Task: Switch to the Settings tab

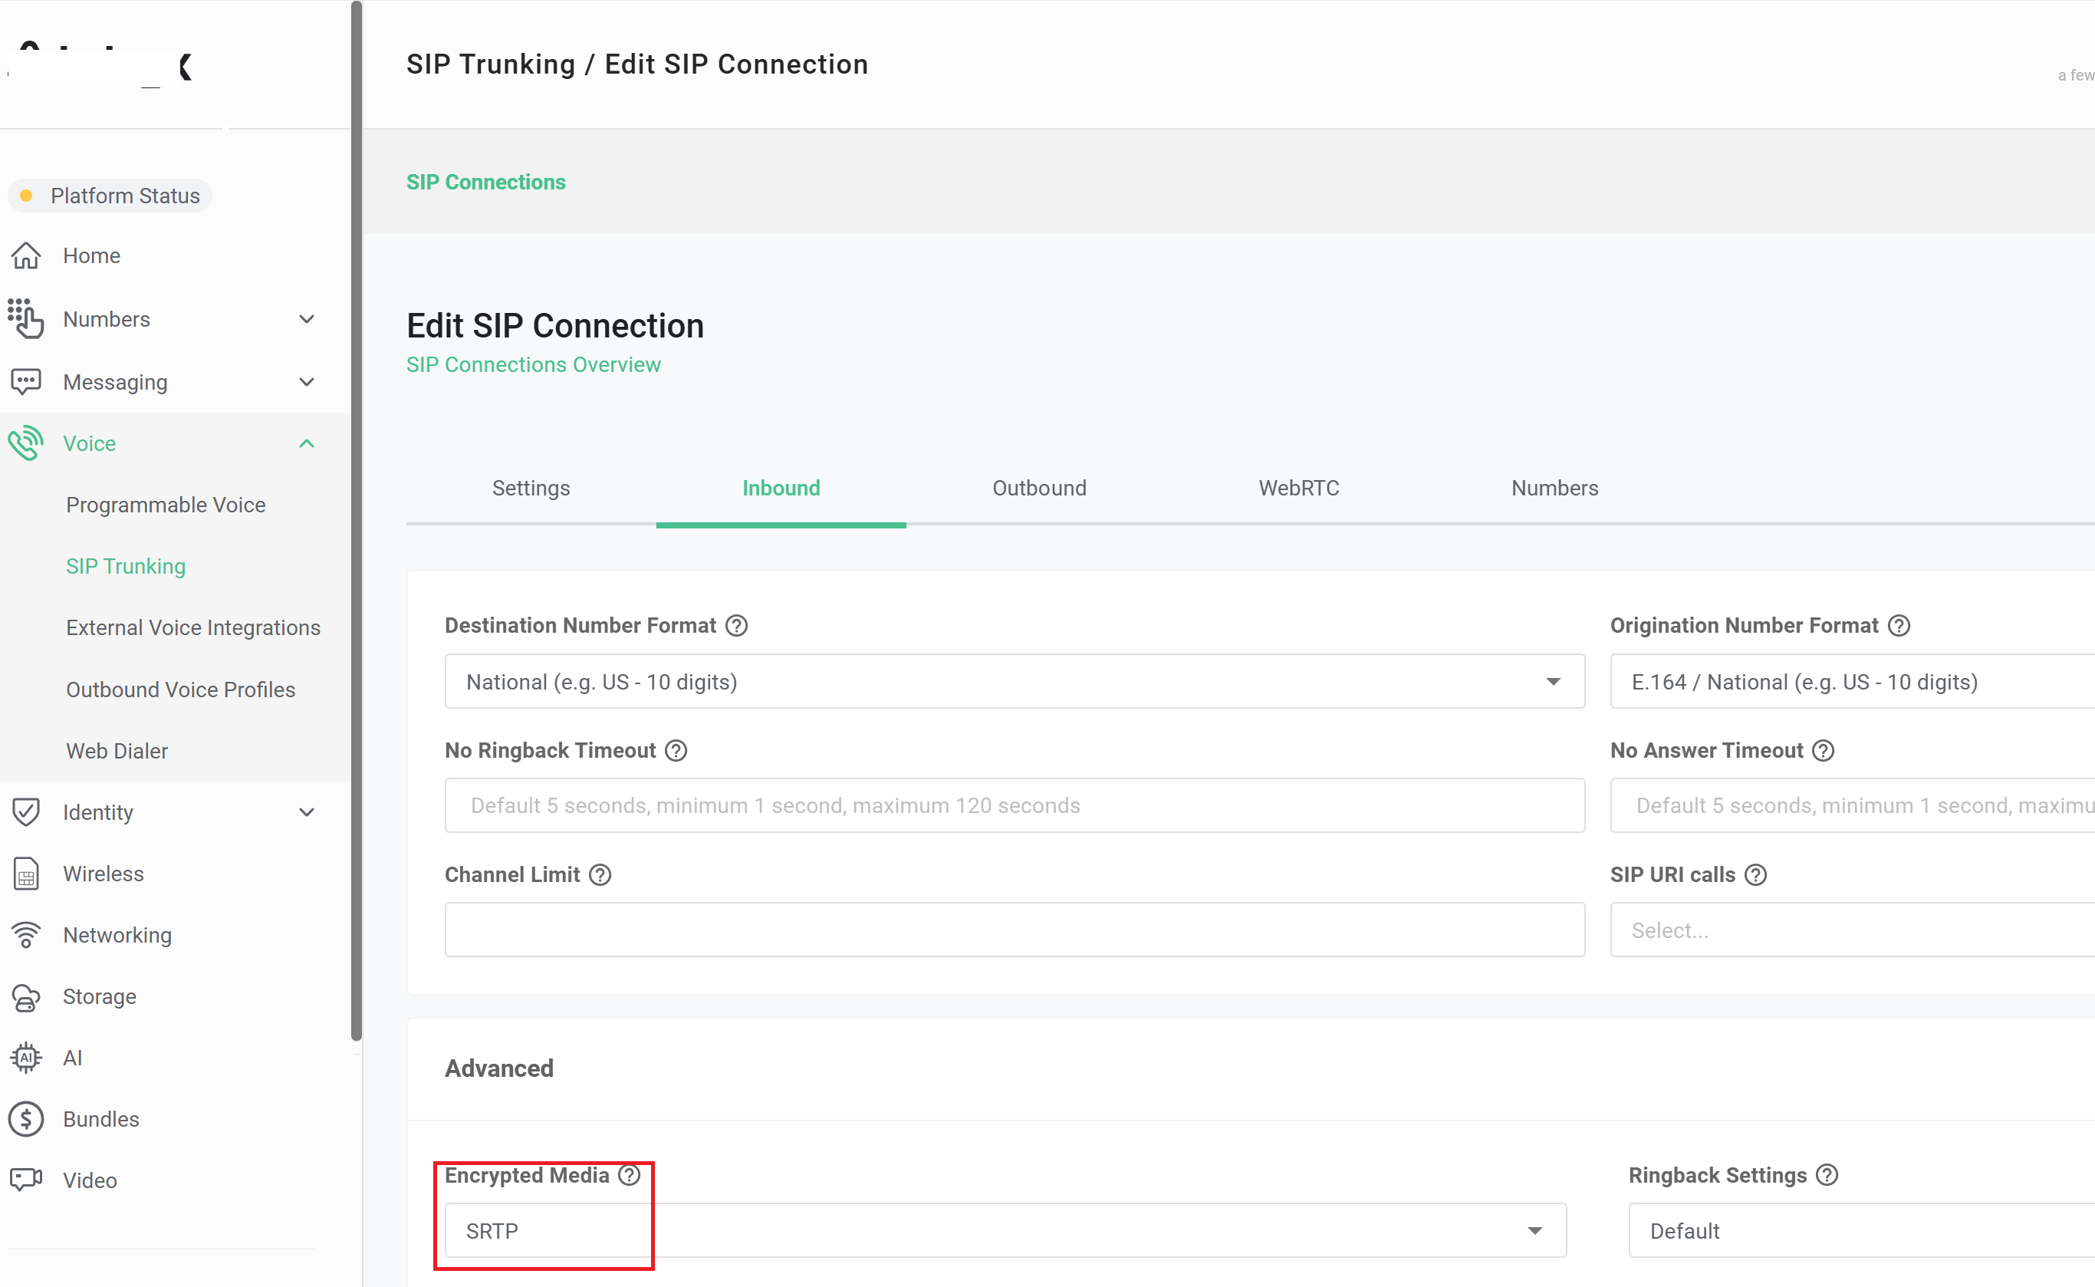Action: 531,488
